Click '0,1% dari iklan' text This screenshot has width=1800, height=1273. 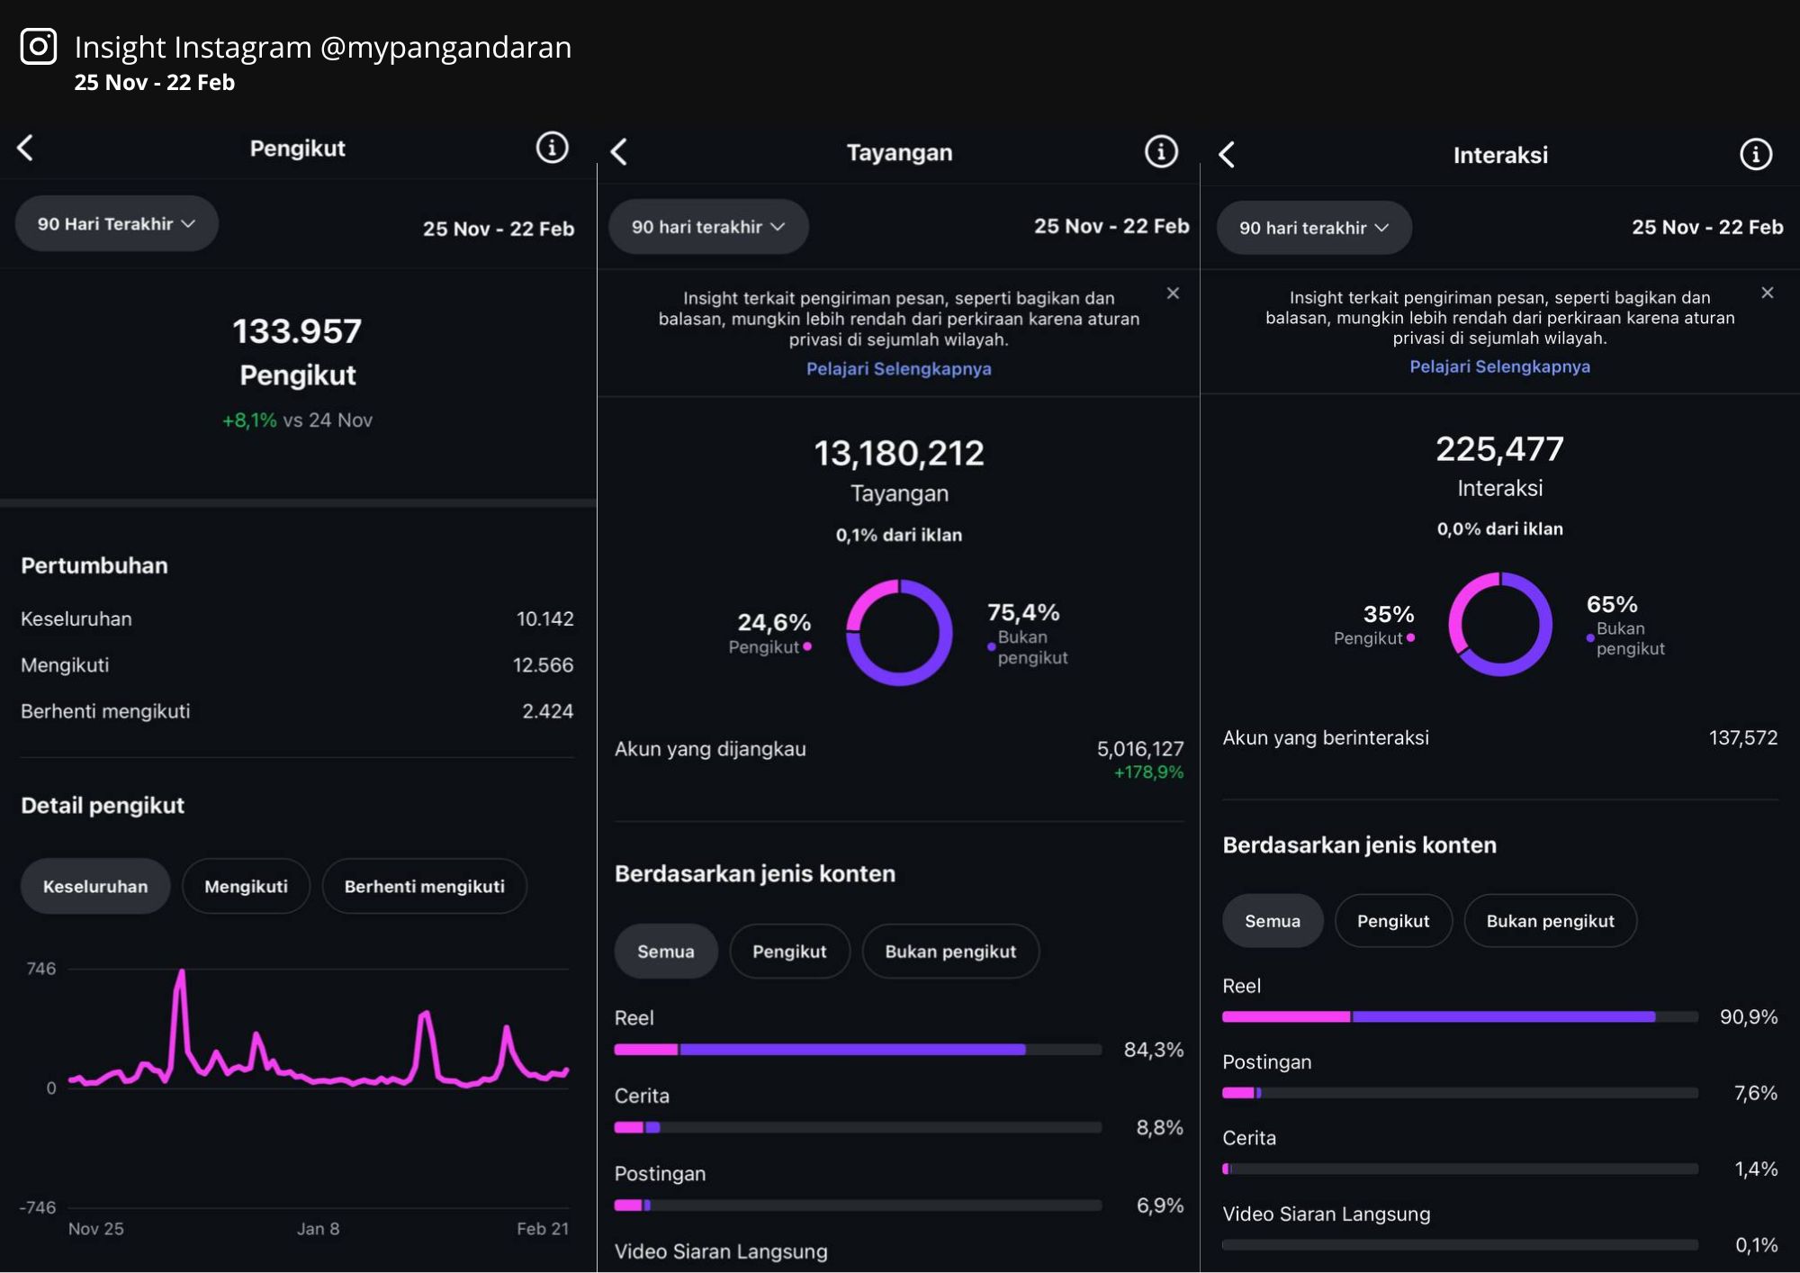coord(899,535)
